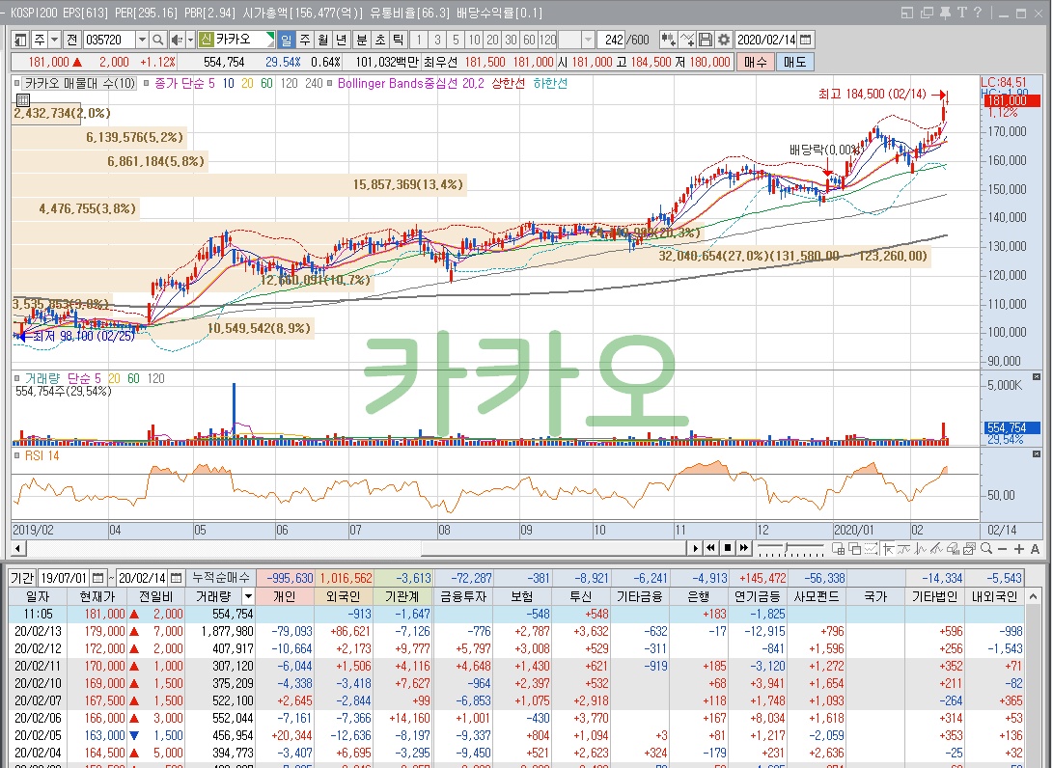Select the 초 second period button
This screenshot has width=1053, height=768.
tap(379, 40)
